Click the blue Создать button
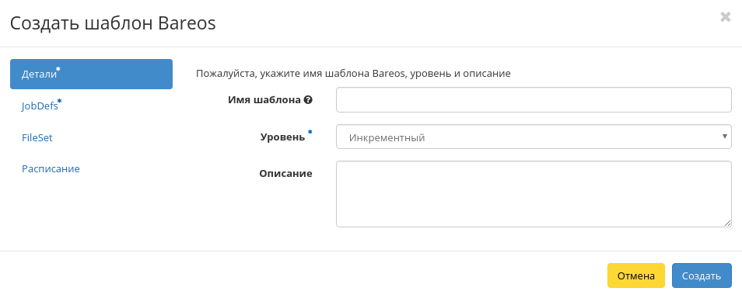This screenshot has height=298, width=742. tap(702, 275)
